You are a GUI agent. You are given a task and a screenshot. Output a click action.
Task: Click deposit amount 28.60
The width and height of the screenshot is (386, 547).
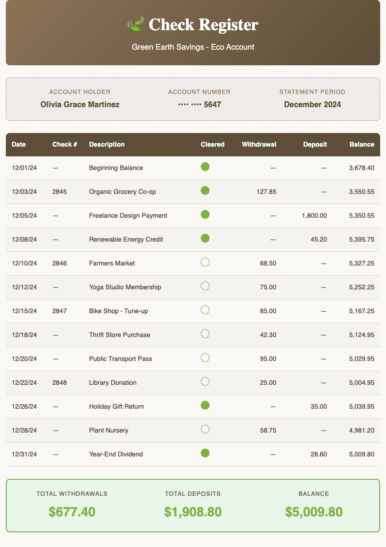pyautogui.click(x=319, y=454)
